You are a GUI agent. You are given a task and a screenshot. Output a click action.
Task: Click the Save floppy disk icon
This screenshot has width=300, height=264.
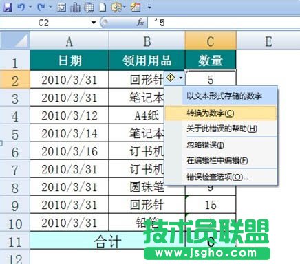pyautogui.click(x=8, y=7)
